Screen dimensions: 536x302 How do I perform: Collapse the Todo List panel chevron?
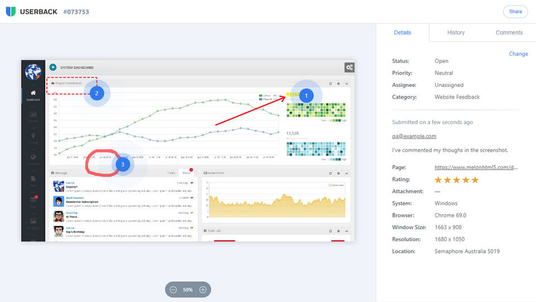(346, 230)
